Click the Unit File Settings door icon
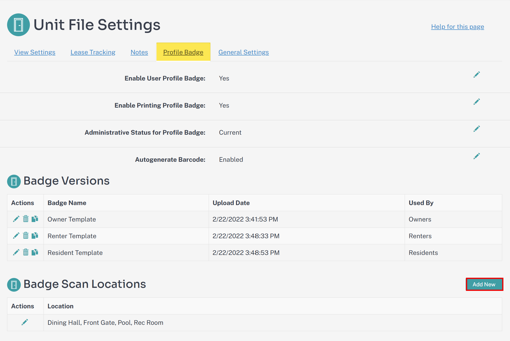The image size is (510, 341). point(18,25)
